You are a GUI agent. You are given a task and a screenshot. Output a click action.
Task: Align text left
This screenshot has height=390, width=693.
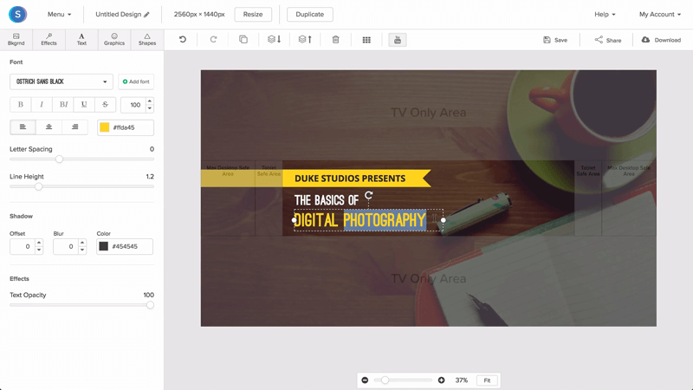[23, 127]
